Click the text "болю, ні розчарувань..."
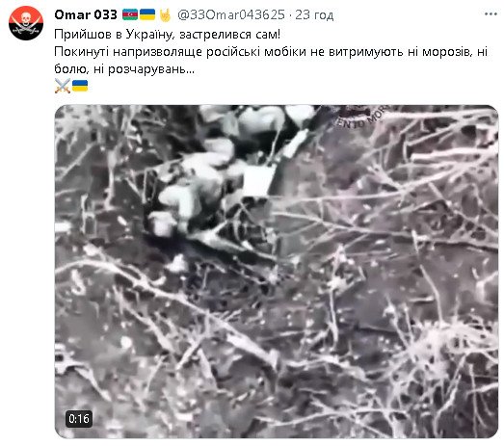The height and width of the screenshot is (446, 504). [x=124, y=69]
